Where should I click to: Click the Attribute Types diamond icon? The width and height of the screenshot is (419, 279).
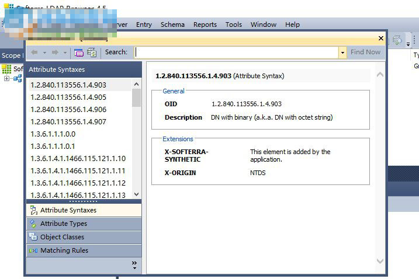[x=33, y=224]
